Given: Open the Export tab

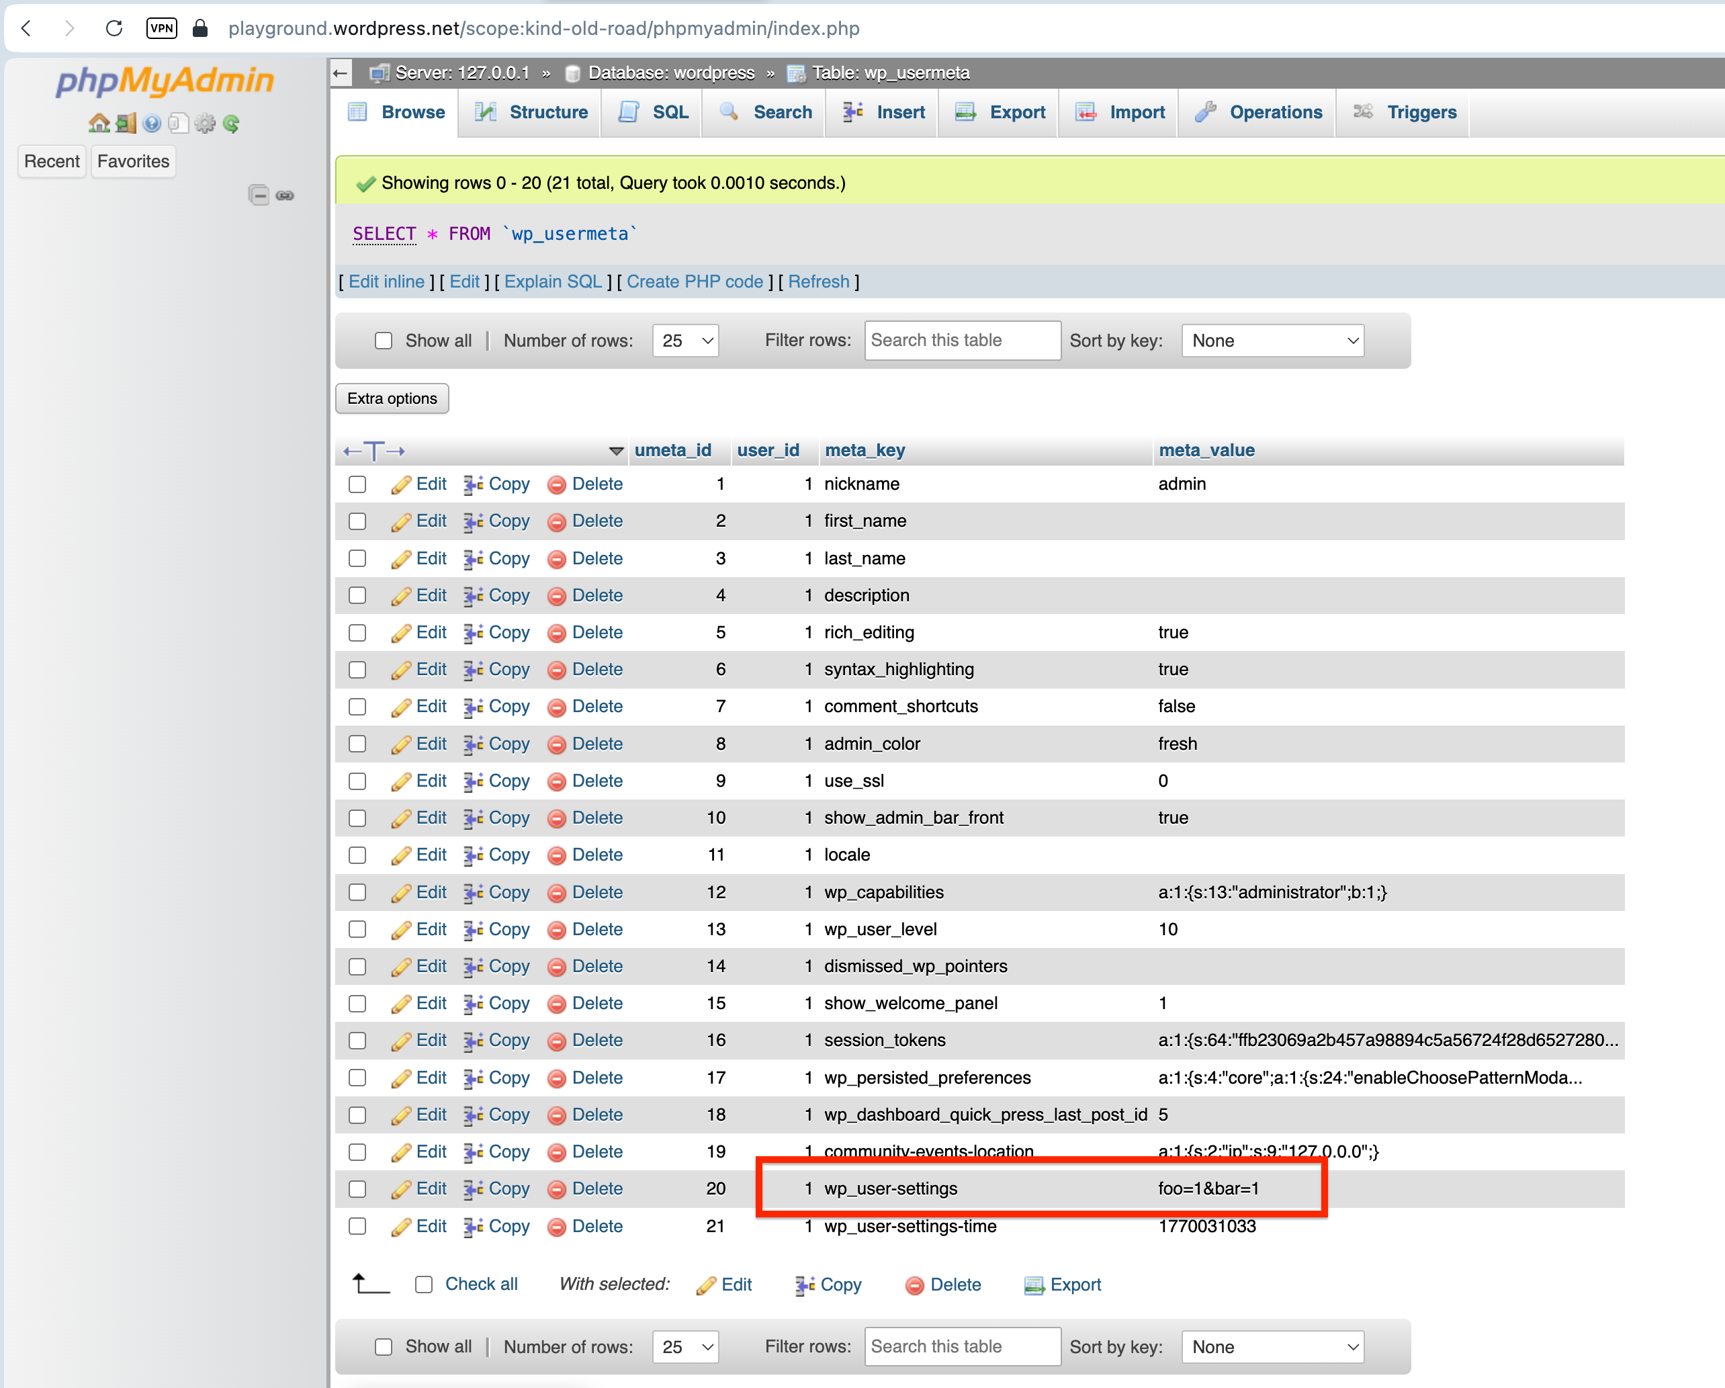Looking at the screenshot, I should tap(1000, 113).
